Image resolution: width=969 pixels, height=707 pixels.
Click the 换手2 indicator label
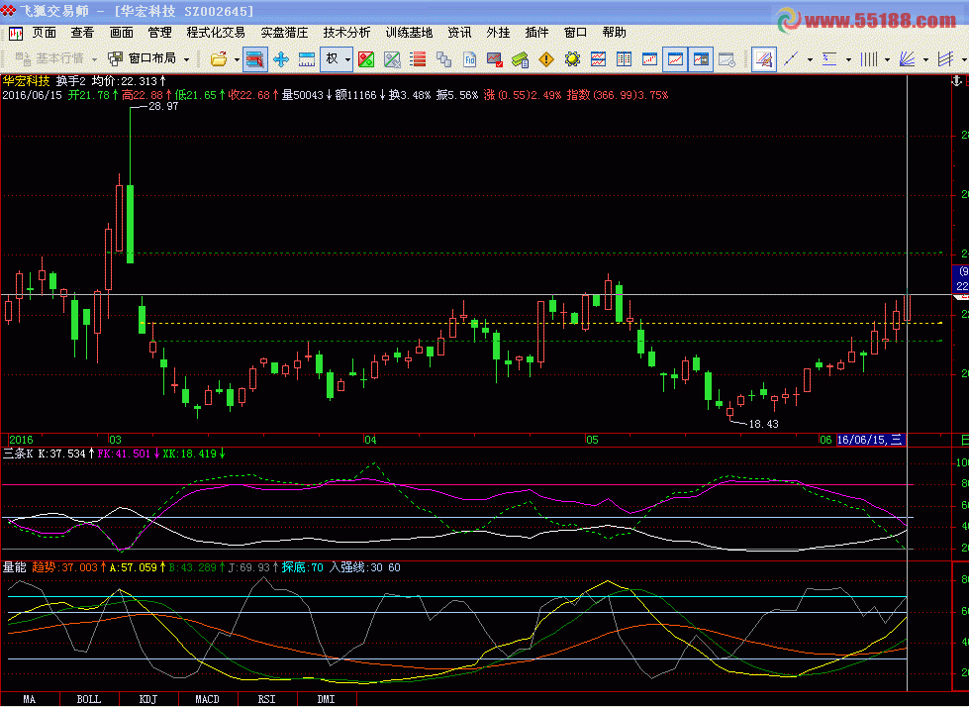point(70,81)
